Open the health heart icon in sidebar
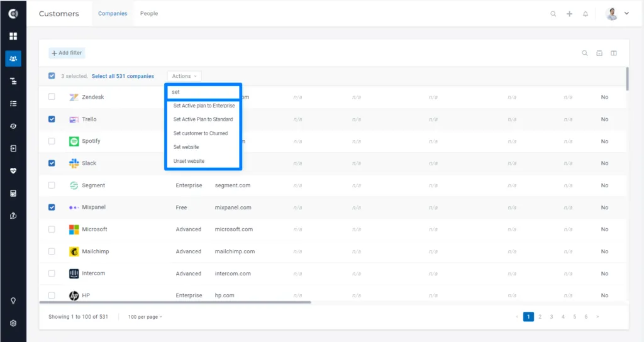 point(13,171)
